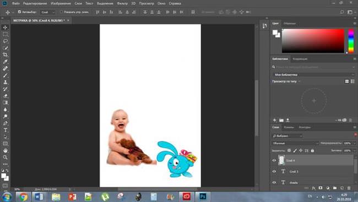Viewport: 358px width, 202px height.
Task: Switch to the Каналы tab
Action: (x=289, y=127)
